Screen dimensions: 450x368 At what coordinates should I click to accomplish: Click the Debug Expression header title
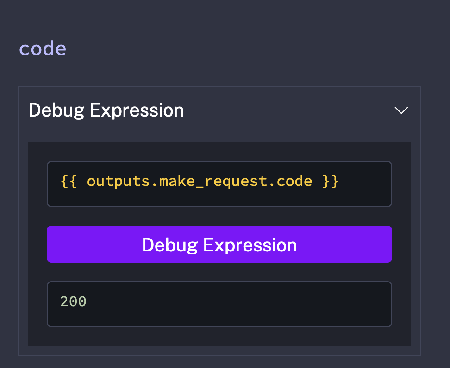(x=106, y=110)
